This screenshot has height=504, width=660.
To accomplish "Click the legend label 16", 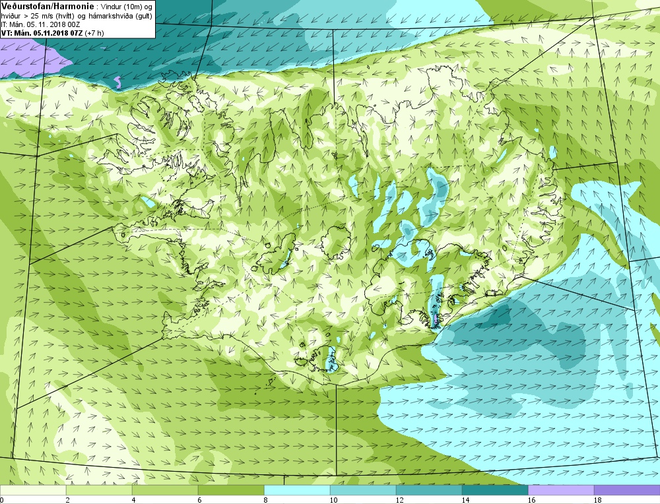I will pos(531,500).
